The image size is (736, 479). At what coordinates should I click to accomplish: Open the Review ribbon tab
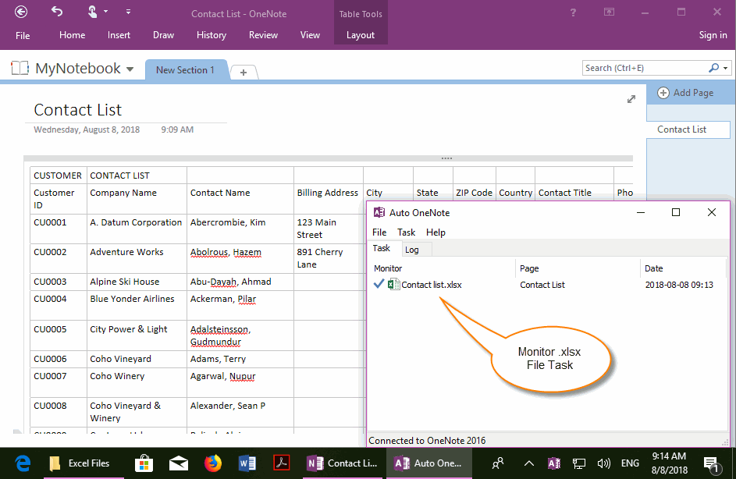coord(263,35)
